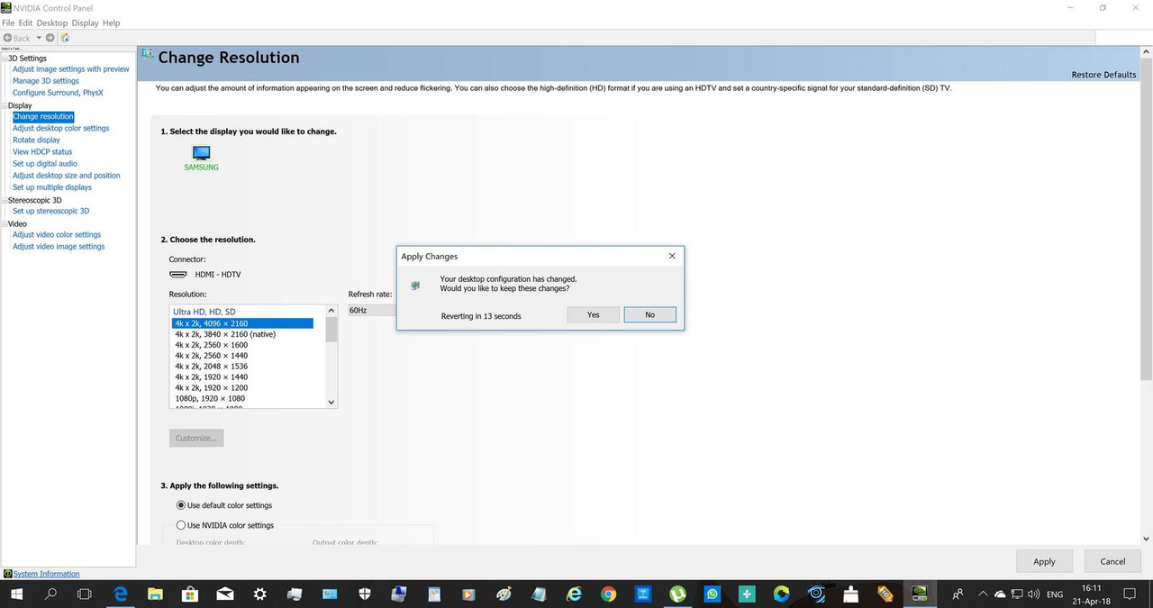The height and width of the screenshot is (608, 1153).
Task: Open Set up digital audio page
Action: click(45, 164)
